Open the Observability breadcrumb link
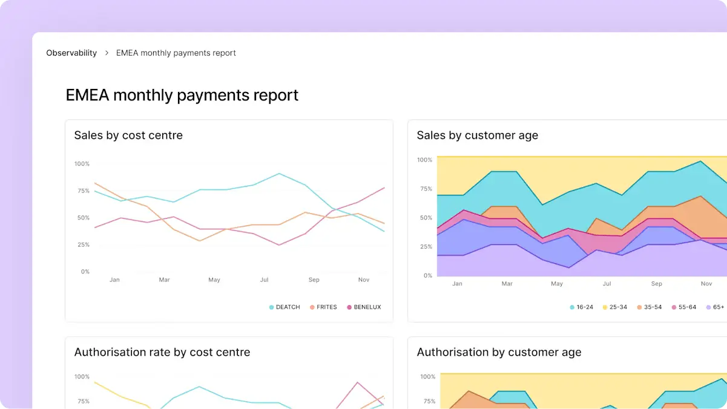 pyautogui.click(x=71, y=53)
